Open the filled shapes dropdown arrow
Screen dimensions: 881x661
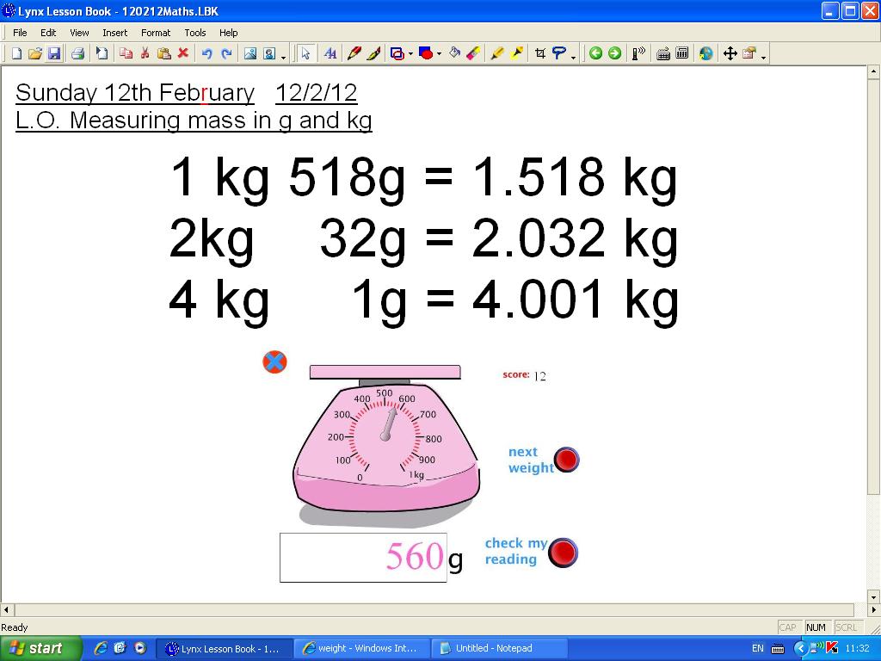[x=439, y=54]
